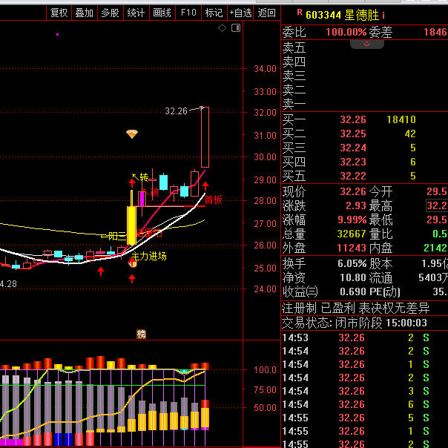Add stock via +自选 button
The width and height of the screenshot is (448, 448).
[x=240, y=13]
